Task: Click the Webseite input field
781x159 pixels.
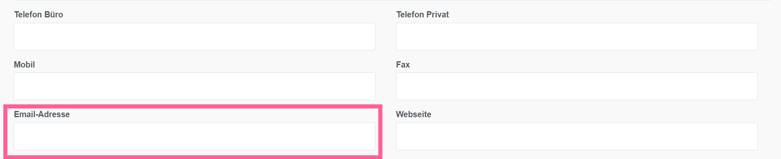Action: [577, 136]
